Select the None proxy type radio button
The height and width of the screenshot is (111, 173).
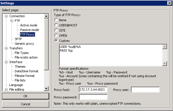[x=56, y=20]
